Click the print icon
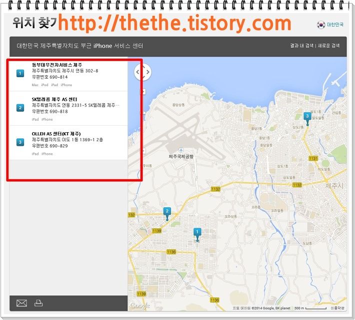Viewport: 355px width, 320px height. 38,303
